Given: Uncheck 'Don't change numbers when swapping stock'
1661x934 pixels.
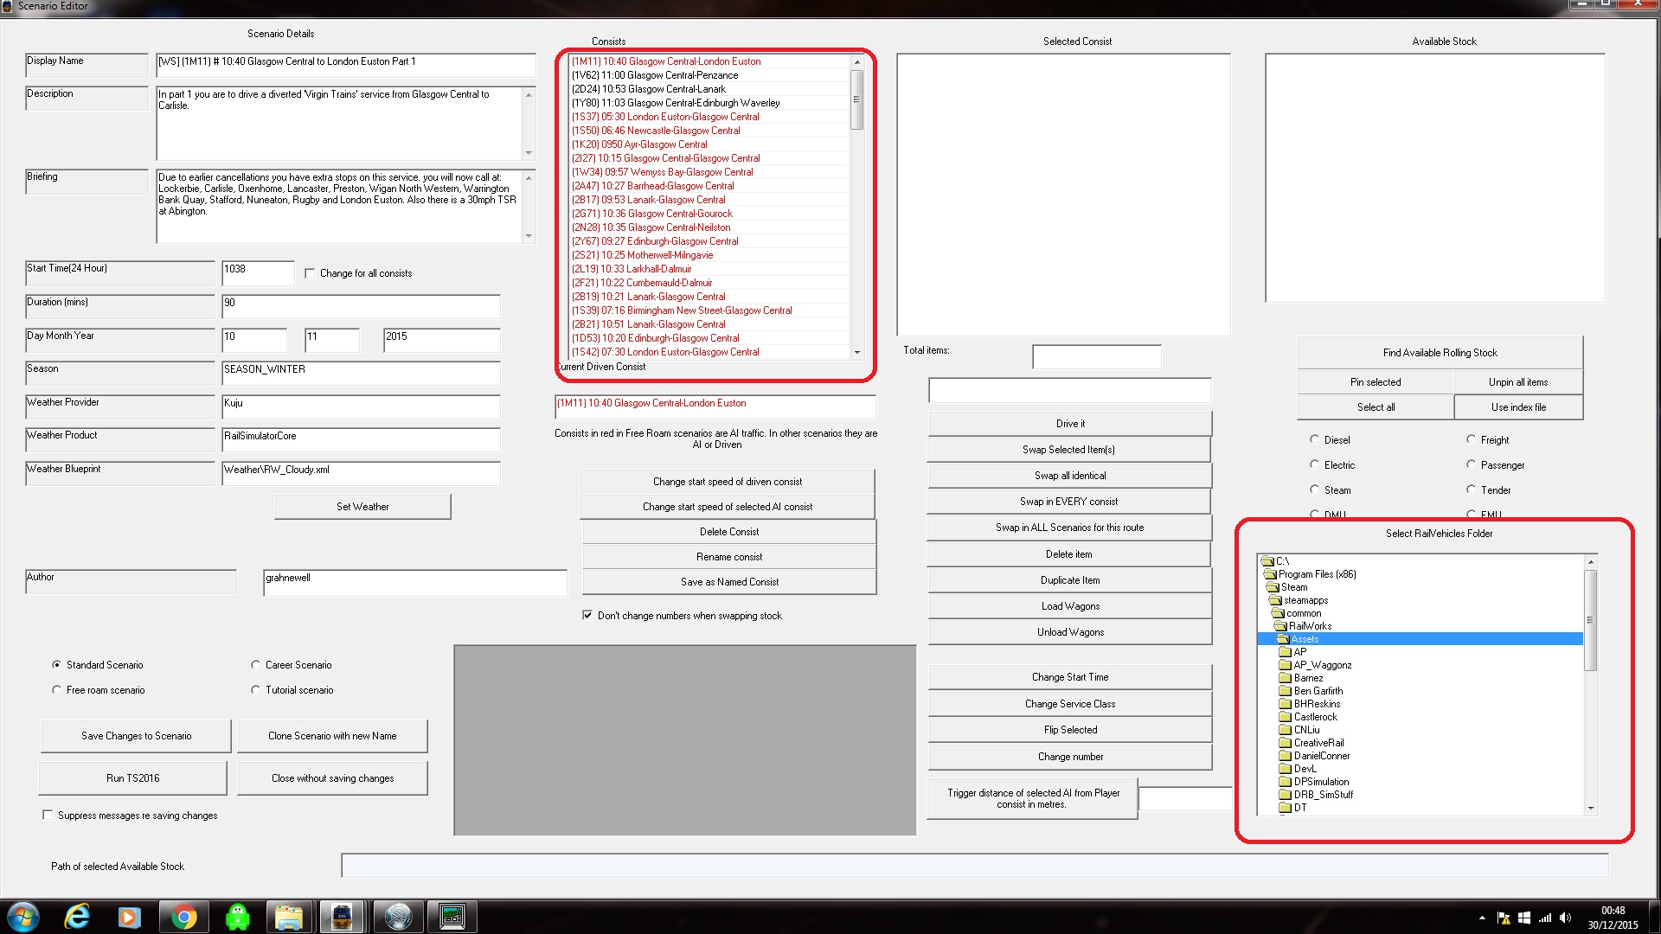Looking at the screenshot, I should (x=587, y=616).
